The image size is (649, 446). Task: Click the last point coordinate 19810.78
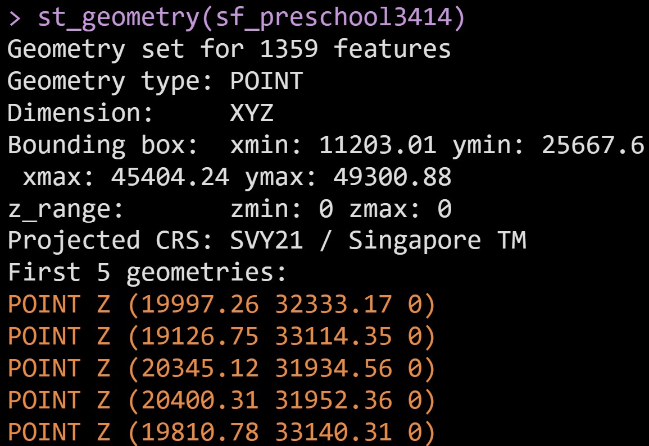(x=199, y=432)
